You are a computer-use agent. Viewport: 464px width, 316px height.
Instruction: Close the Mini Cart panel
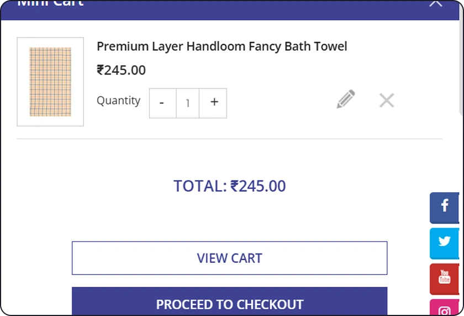436,3
